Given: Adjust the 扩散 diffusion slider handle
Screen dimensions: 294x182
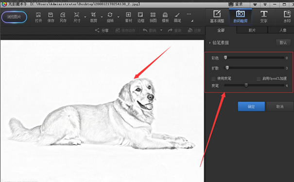Looking at the screenshot, I should point(227,68).
